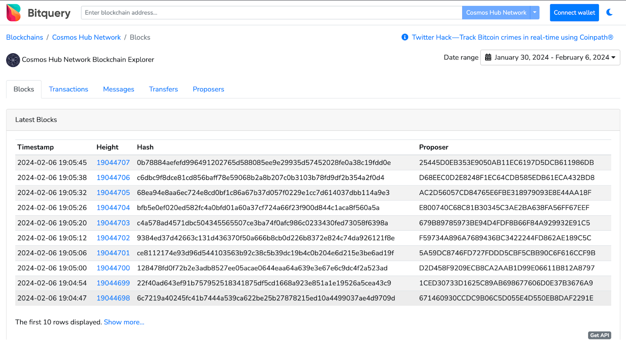Click the Latest Blocks panel heading
Image resolution: width=626 pixels, height=340 pixels.
pyautogui.click(x=36, y=120)
